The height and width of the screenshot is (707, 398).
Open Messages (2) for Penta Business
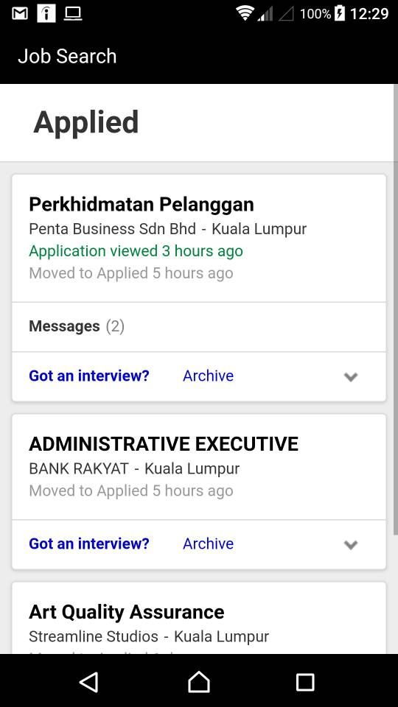199,326
